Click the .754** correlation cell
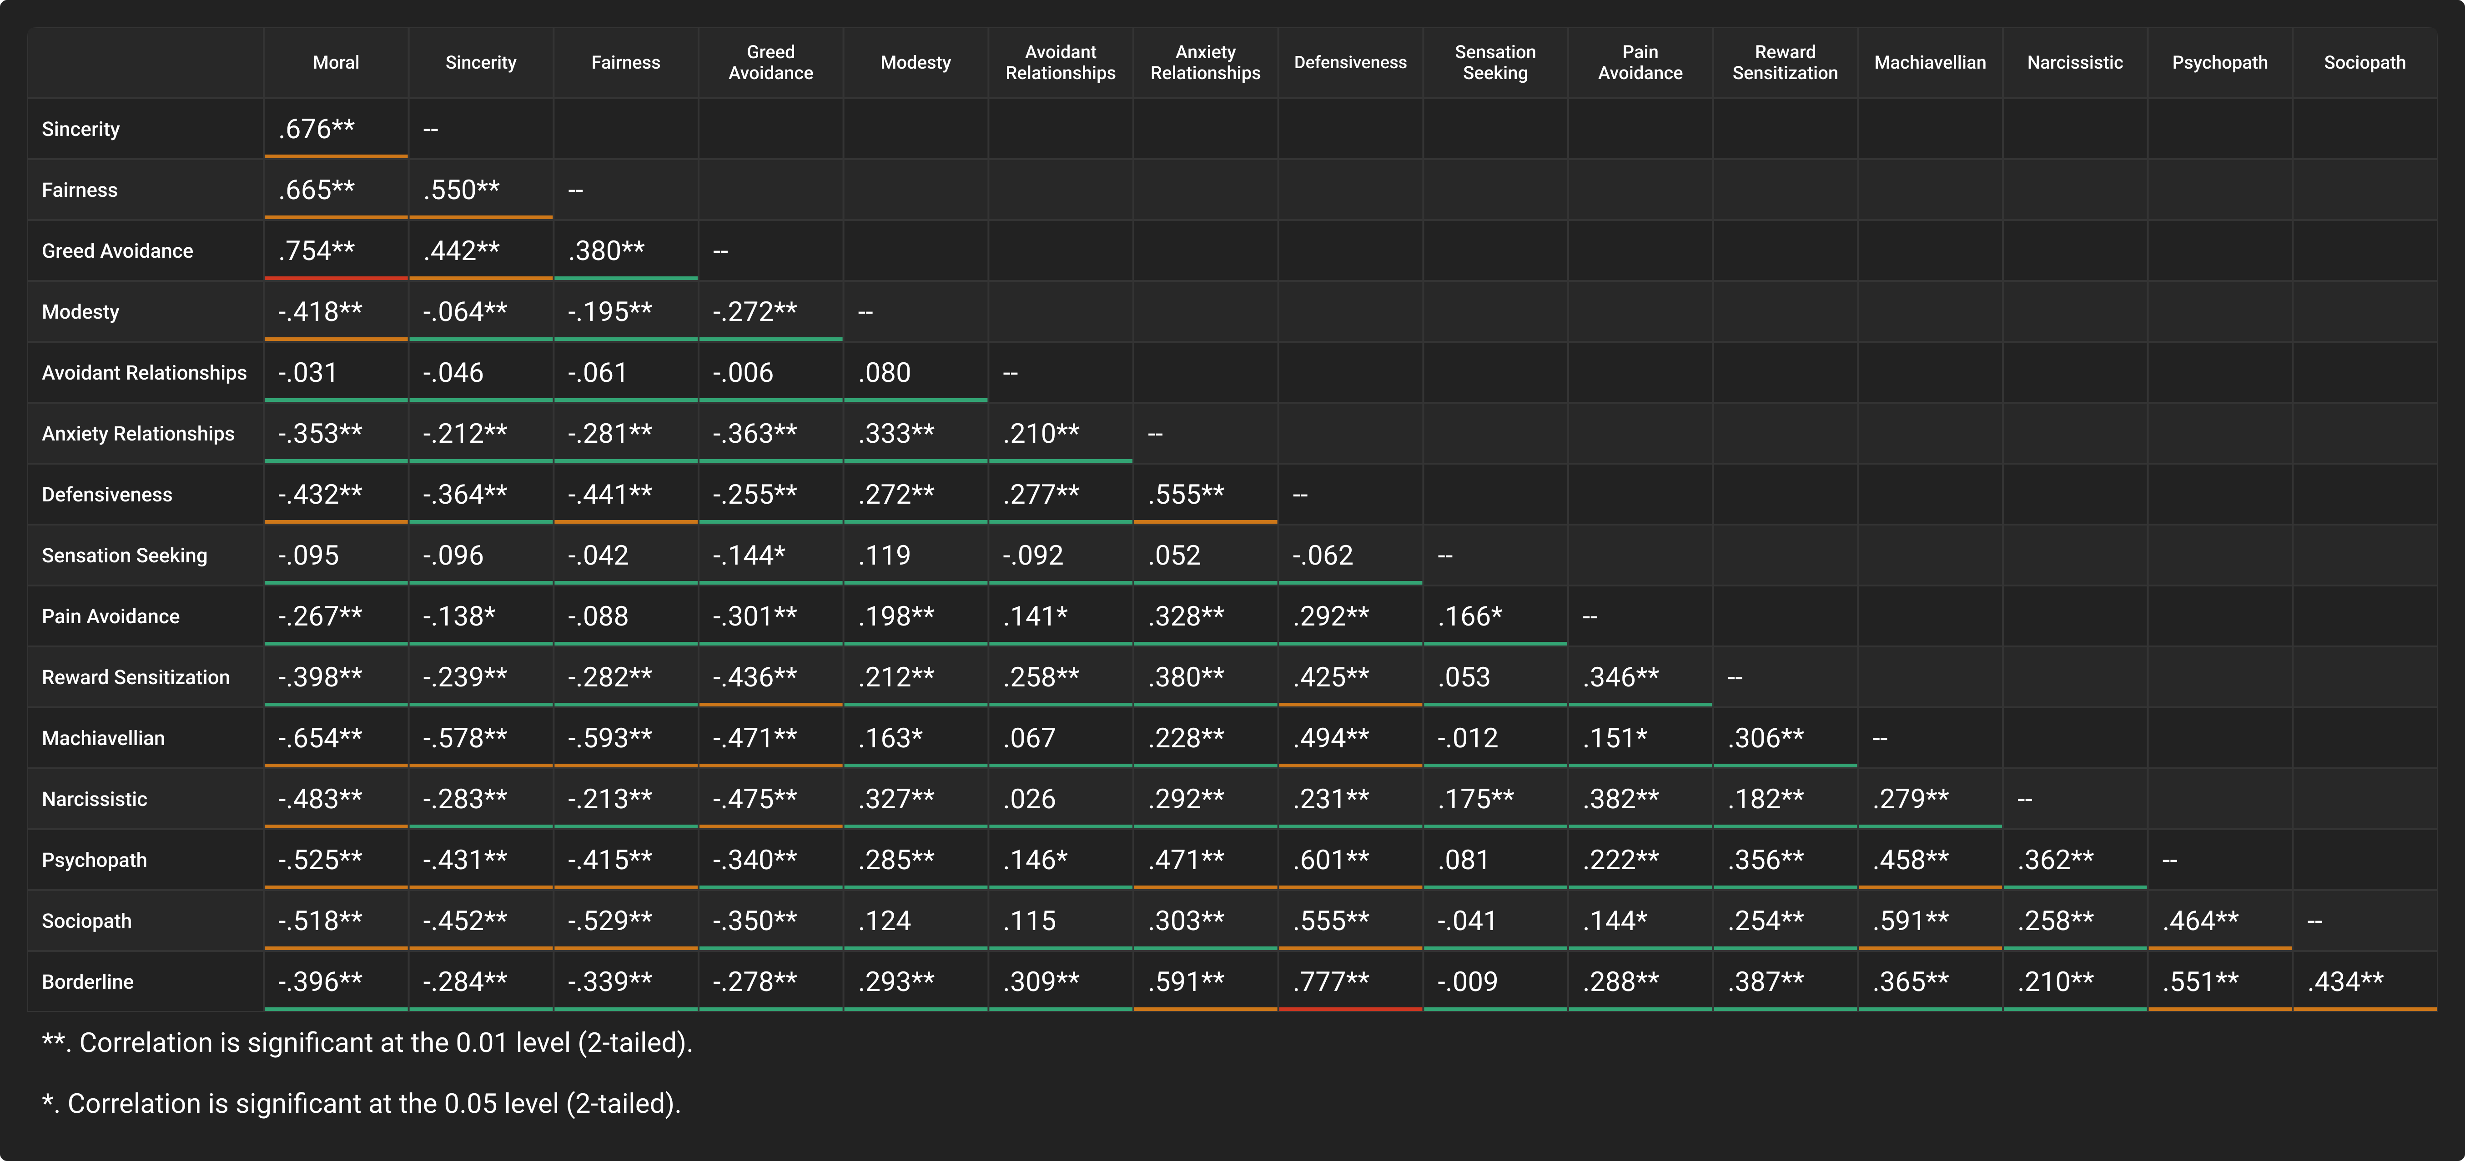This screenshot has width=2465, height=1161. pyautogui.click(x=336, y=250)
